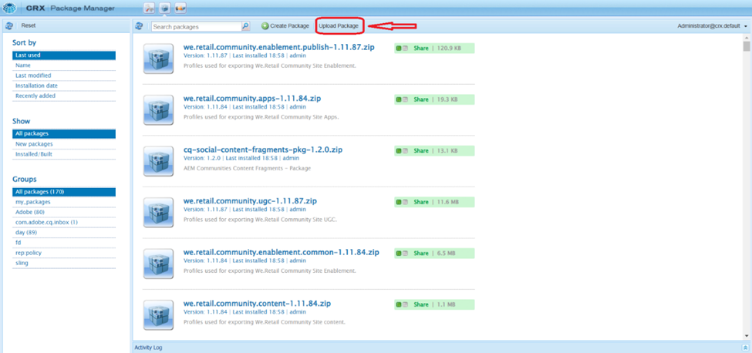Screen dimensions: 752x353
Task: Click the scrollbar up arrow
Action: pos(747,37)
